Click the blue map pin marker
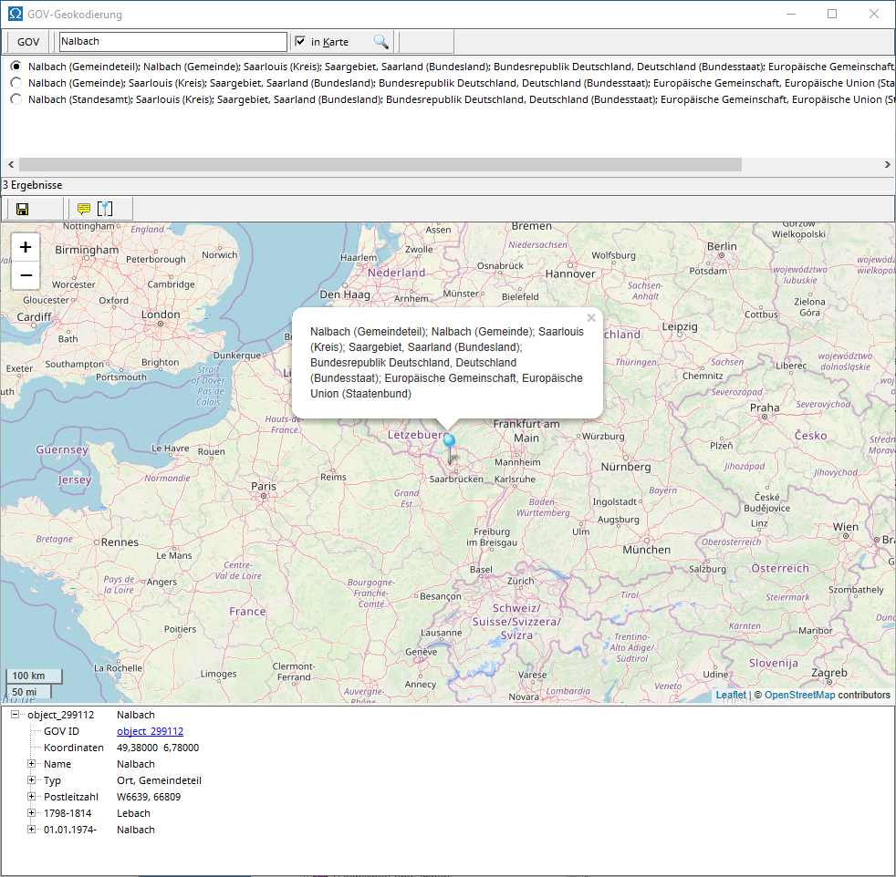 point(448,442)
